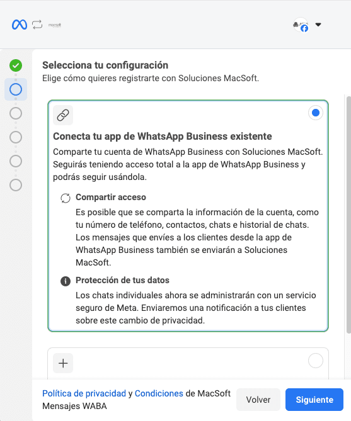Click the vertical scrollbar on the right
This screenshot has width=351, height=421.
(x=348, y=215)
